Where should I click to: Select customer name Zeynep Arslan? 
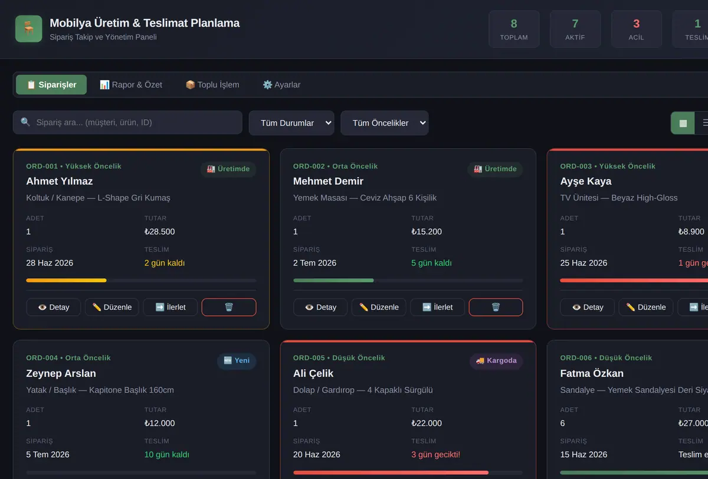[61, 373]
